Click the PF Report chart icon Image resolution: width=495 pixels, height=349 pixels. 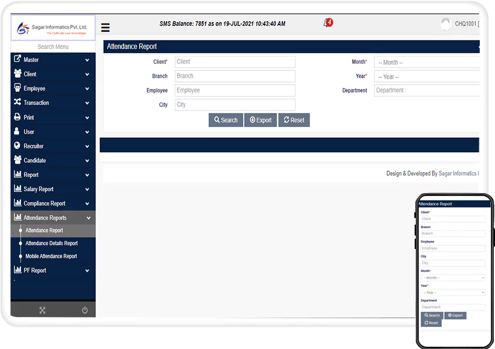click(17, 269)
